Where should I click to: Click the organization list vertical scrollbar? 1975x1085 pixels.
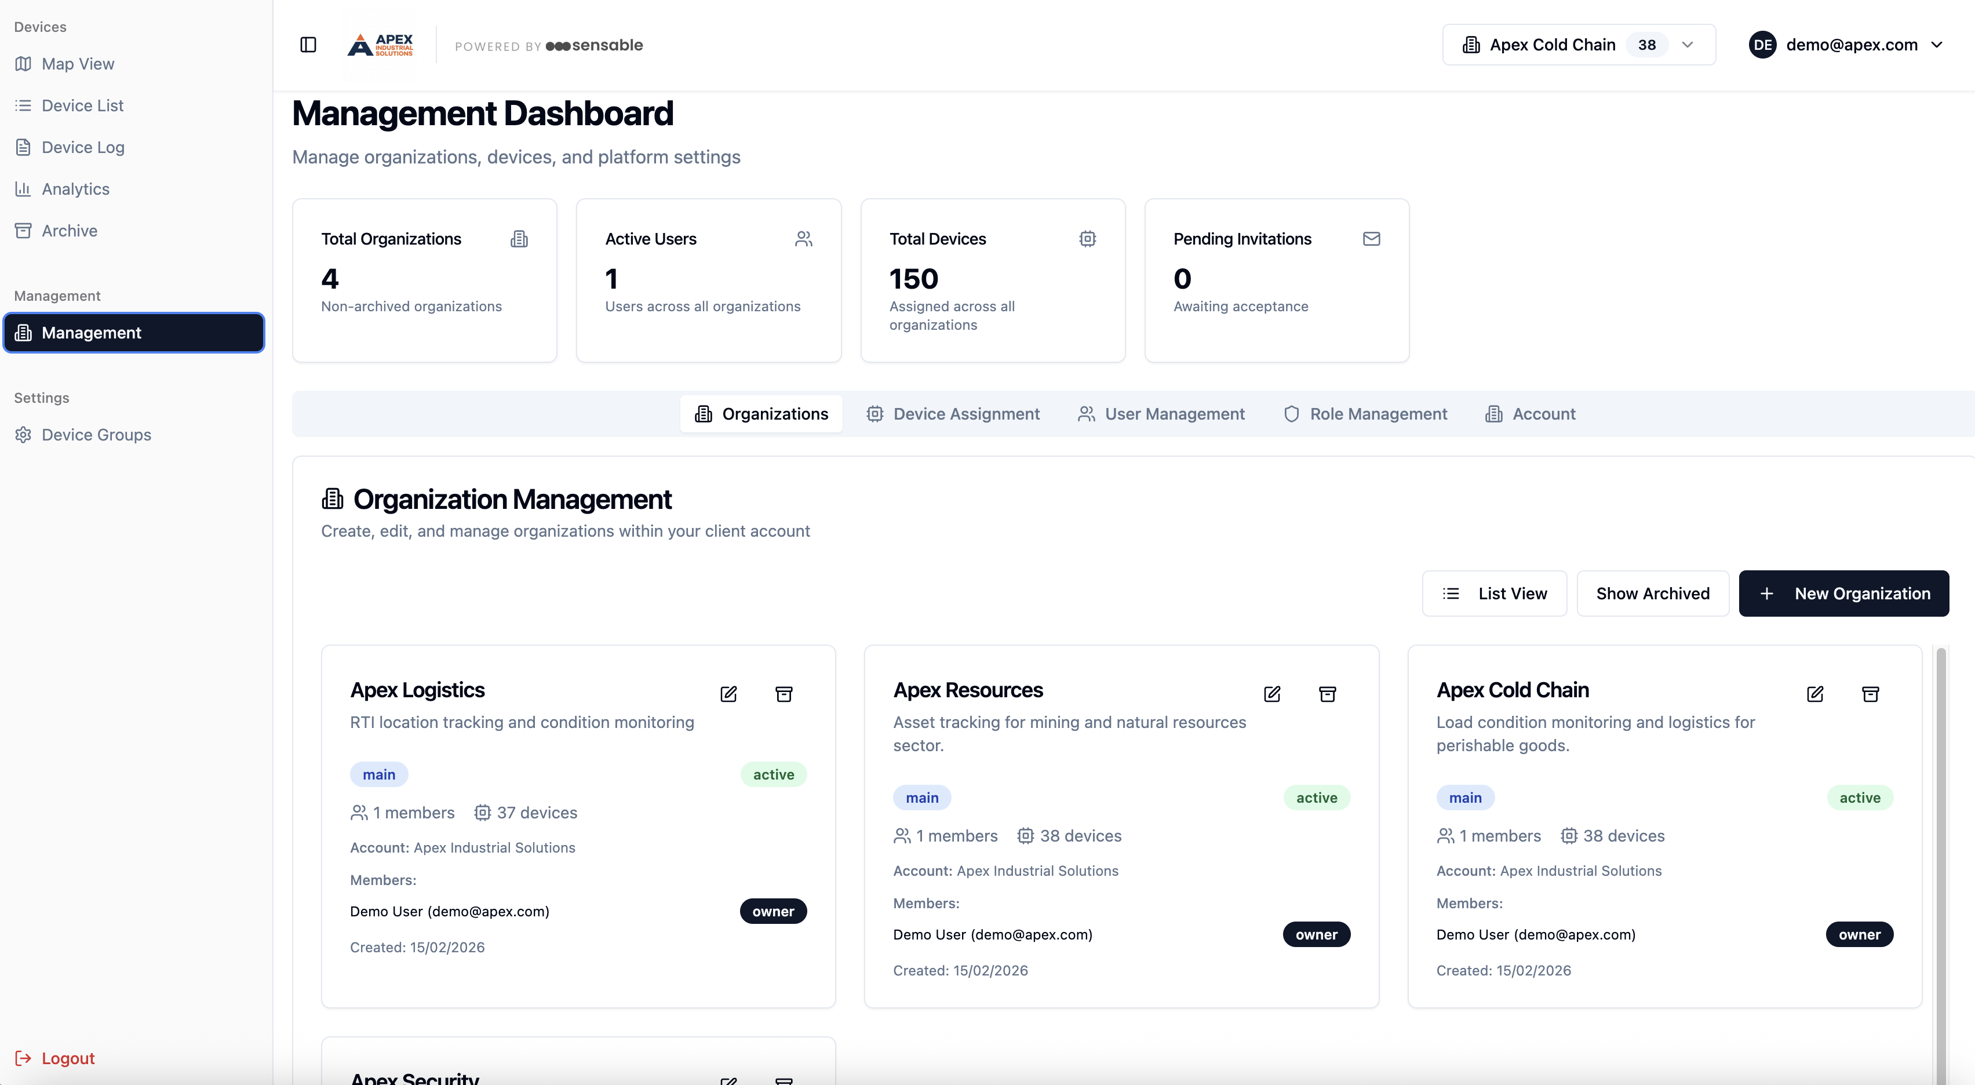click(x=1940, y=843)
